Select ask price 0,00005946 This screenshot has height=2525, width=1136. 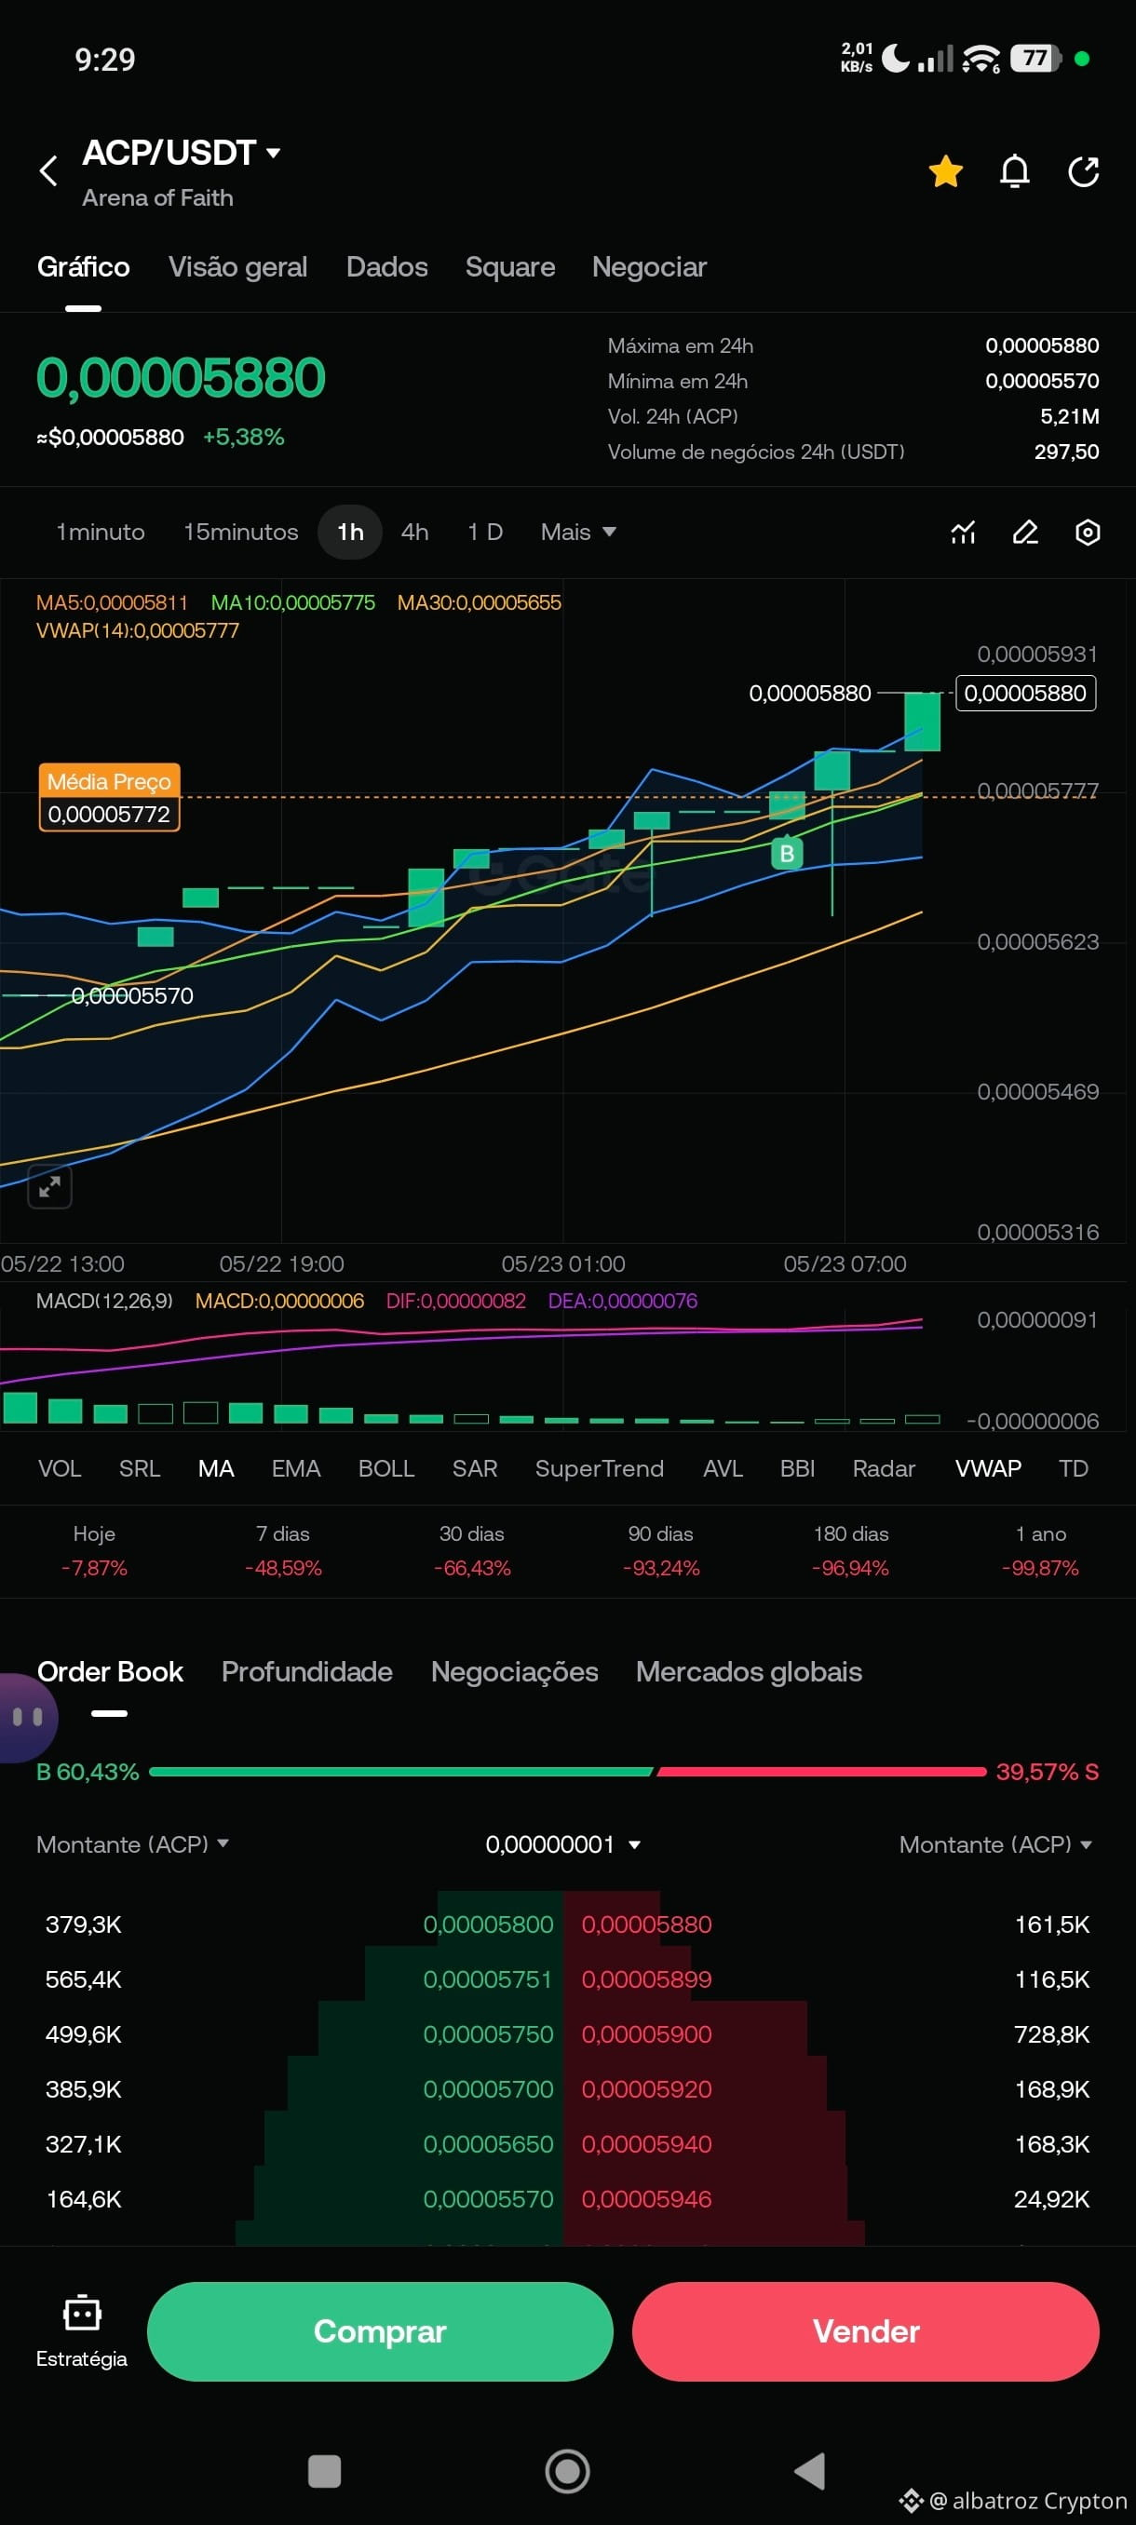(647, 2198)
